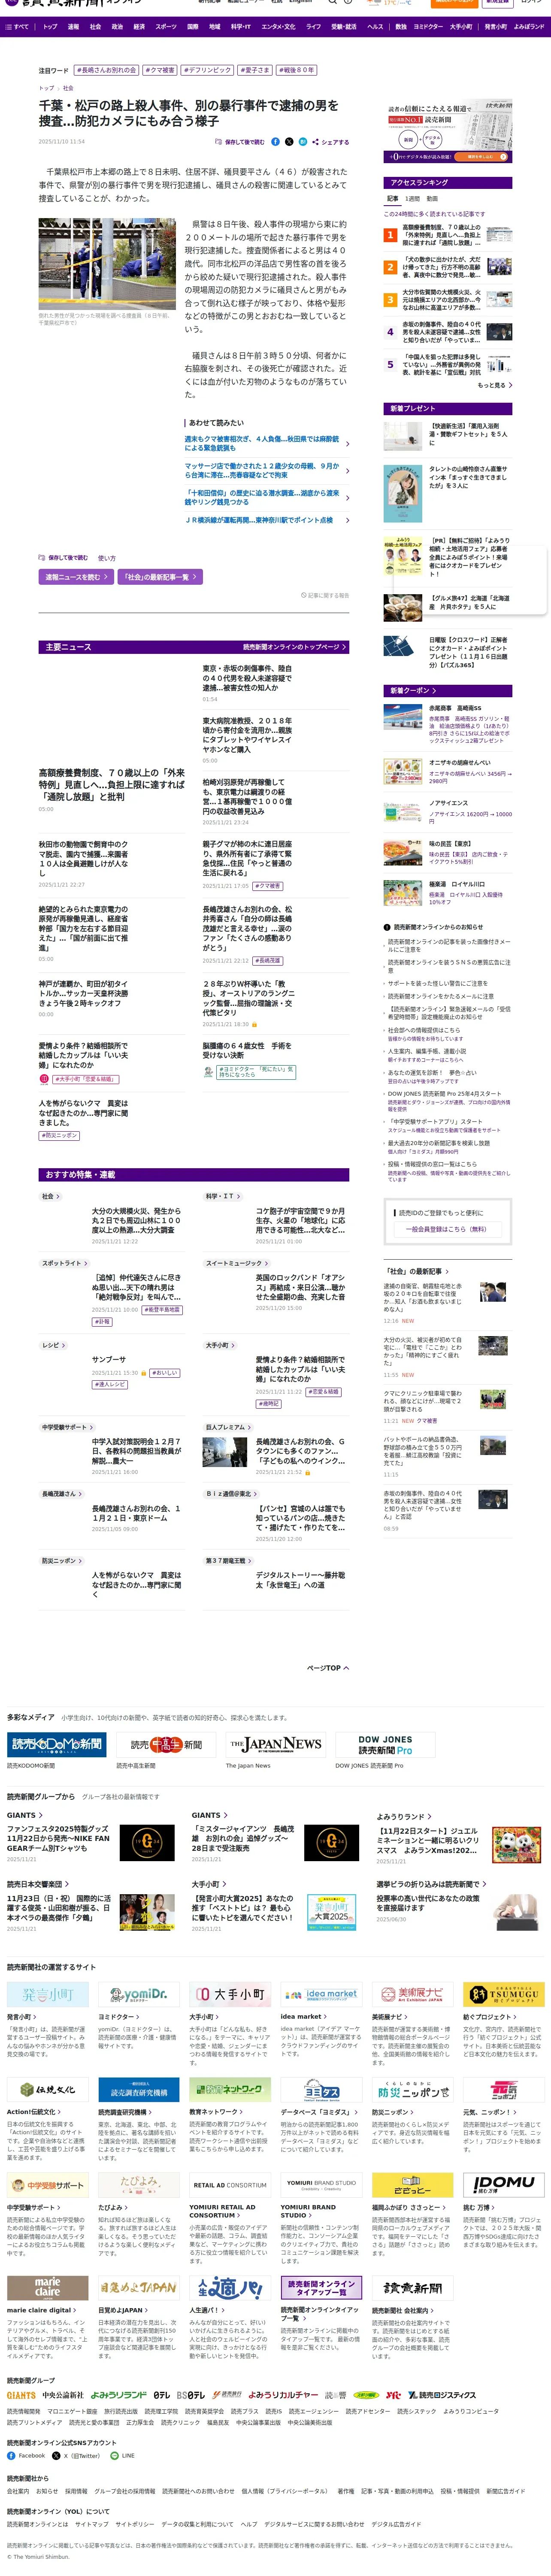Screen dimensions: 551x2576
Task: Select 社会 in navigation bar
Action: tap(95, 27)
